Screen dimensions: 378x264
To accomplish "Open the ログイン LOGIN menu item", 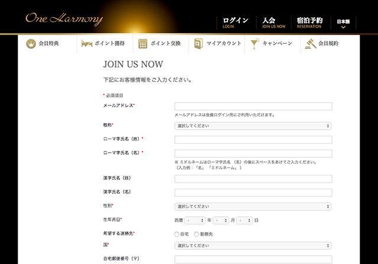I will (x=236, y=22).
